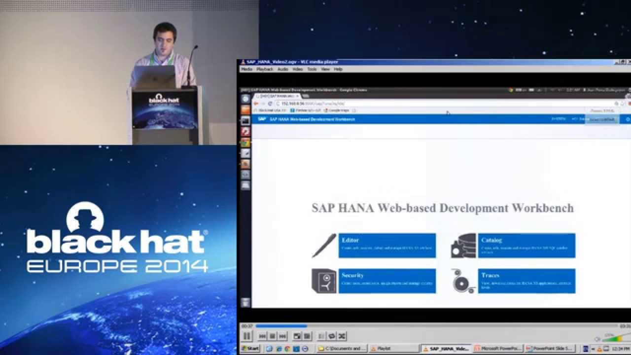Reload the Chrome page
This screenshot has height=355, width=631.
(270, 104)
